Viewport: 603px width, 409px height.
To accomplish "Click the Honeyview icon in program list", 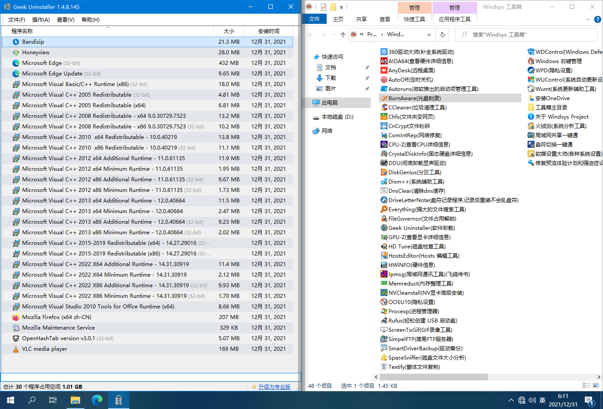I will click(x=16, y=53).
